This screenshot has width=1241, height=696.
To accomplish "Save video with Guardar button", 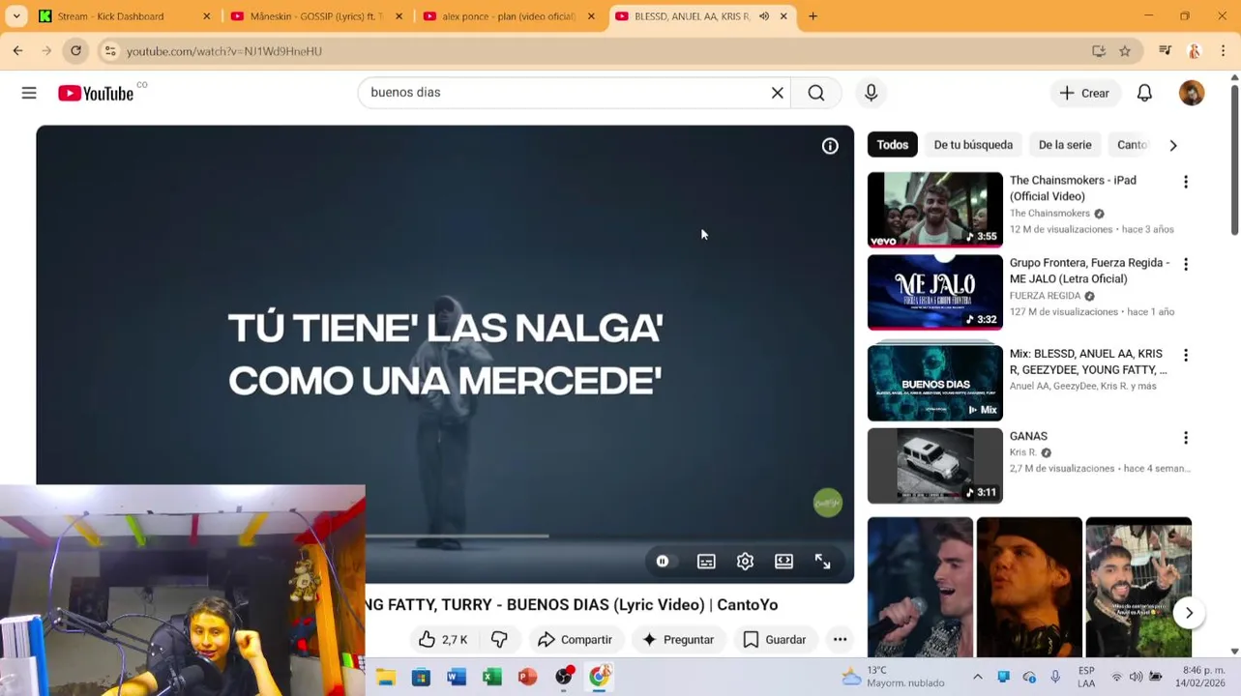I will click(775, 640).
